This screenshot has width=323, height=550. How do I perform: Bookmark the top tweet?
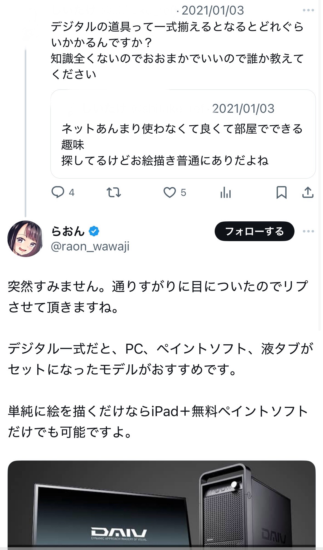point(281,192)
